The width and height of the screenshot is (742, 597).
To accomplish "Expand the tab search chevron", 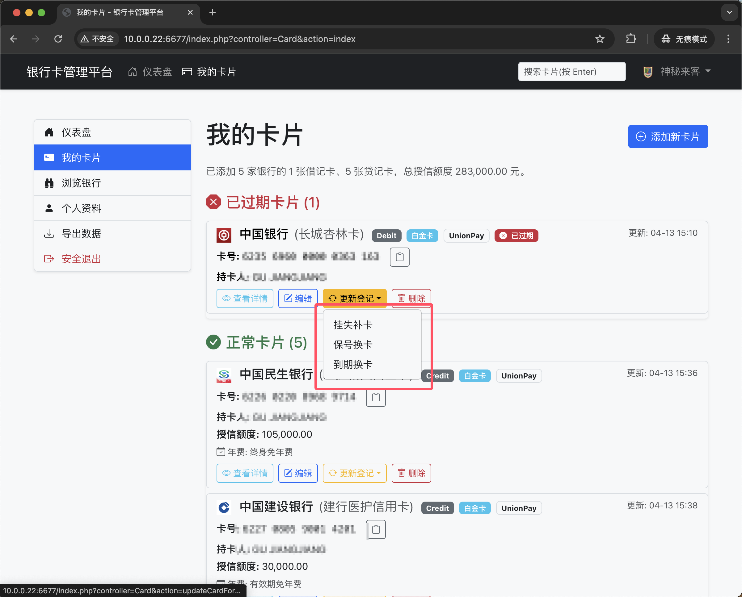I will (729, 12).
